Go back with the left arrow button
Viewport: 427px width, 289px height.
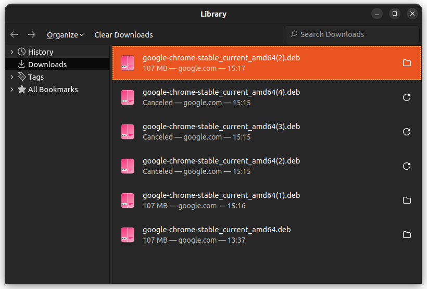coord(14,34)
